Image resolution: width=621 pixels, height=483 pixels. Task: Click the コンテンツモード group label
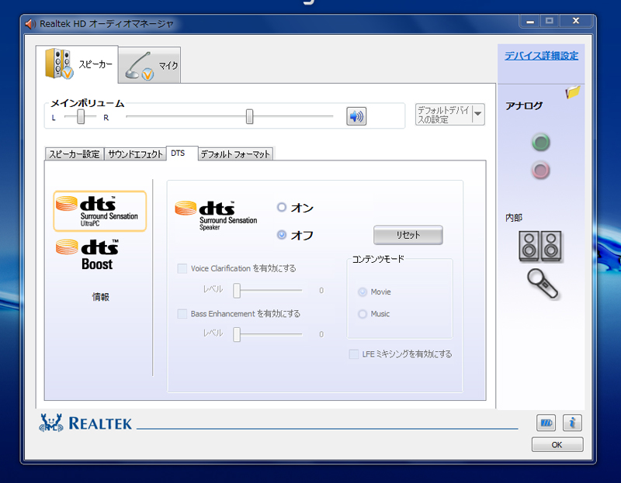(378, 259)
